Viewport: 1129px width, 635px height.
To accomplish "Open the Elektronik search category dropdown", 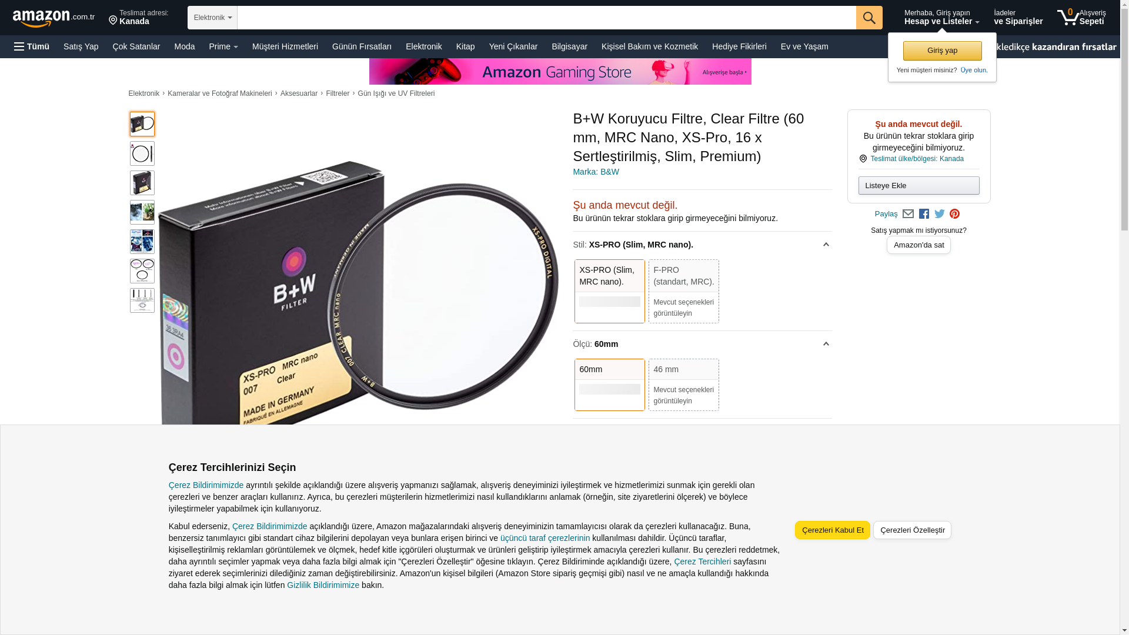I will (x=212, y=18).
